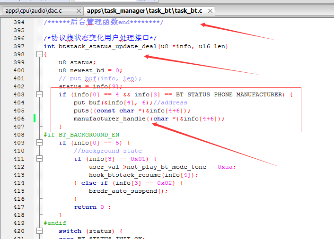
Task: Click else if (info[3] == 0x02) line
Action: (129, 183)
